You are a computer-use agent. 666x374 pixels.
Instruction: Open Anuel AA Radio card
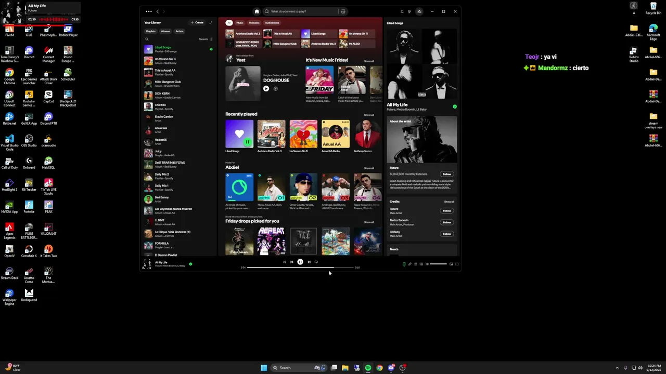(x=336, y=137)
